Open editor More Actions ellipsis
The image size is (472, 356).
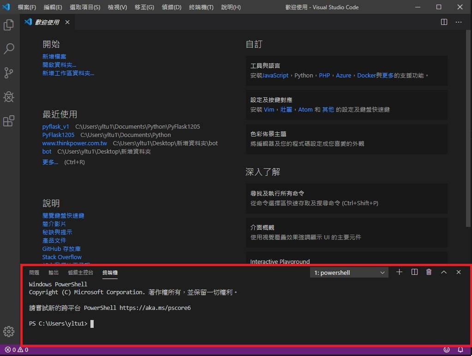pyautogui.click(x=459, y=22)
